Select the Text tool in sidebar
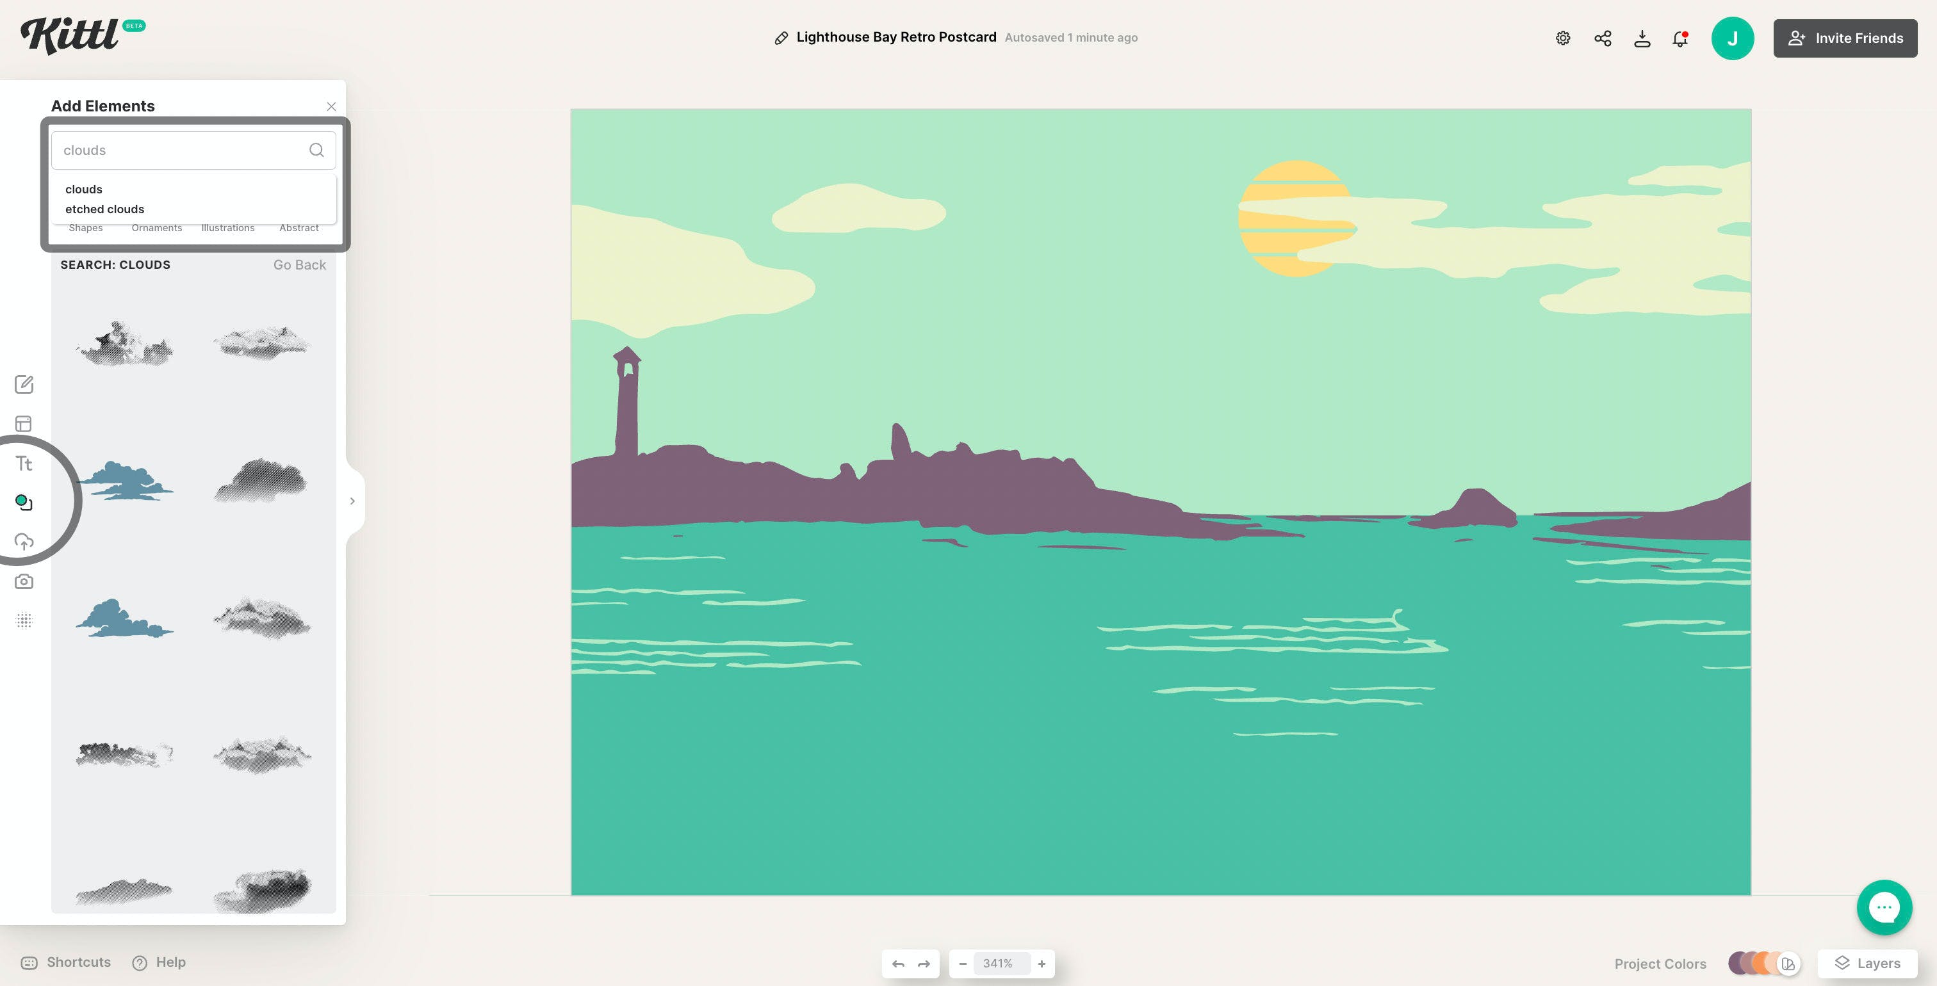The height and width of the screenshot is (986, 1937). click(x=24, y=463)
